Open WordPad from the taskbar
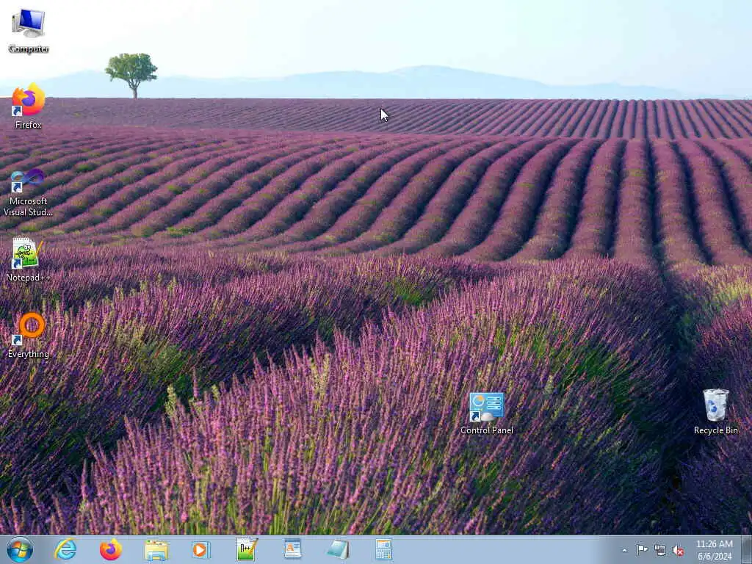This screenshot has height=564, width=752. (x=292, y=549)
